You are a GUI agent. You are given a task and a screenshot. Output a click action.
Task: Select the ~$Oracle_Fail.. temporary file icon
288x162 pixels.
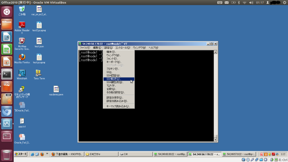tap(22, 107)
